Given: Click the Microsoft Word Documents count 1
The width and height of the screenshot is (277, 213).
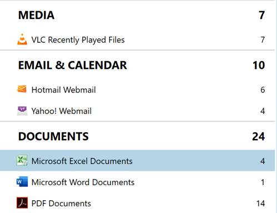Looking at the screenshot, I should (263, 182).
